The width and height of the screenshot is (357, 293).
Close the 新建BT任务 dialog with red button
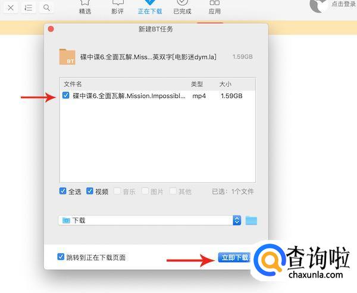[x=51, y=29]
